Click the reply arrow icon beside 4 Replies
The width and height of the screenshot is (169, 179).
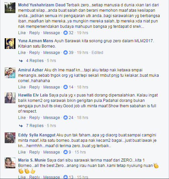point(21,61)
